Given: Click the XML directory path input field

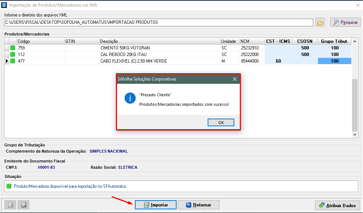Looking at the screenshot, I should [x=159, y=23].
